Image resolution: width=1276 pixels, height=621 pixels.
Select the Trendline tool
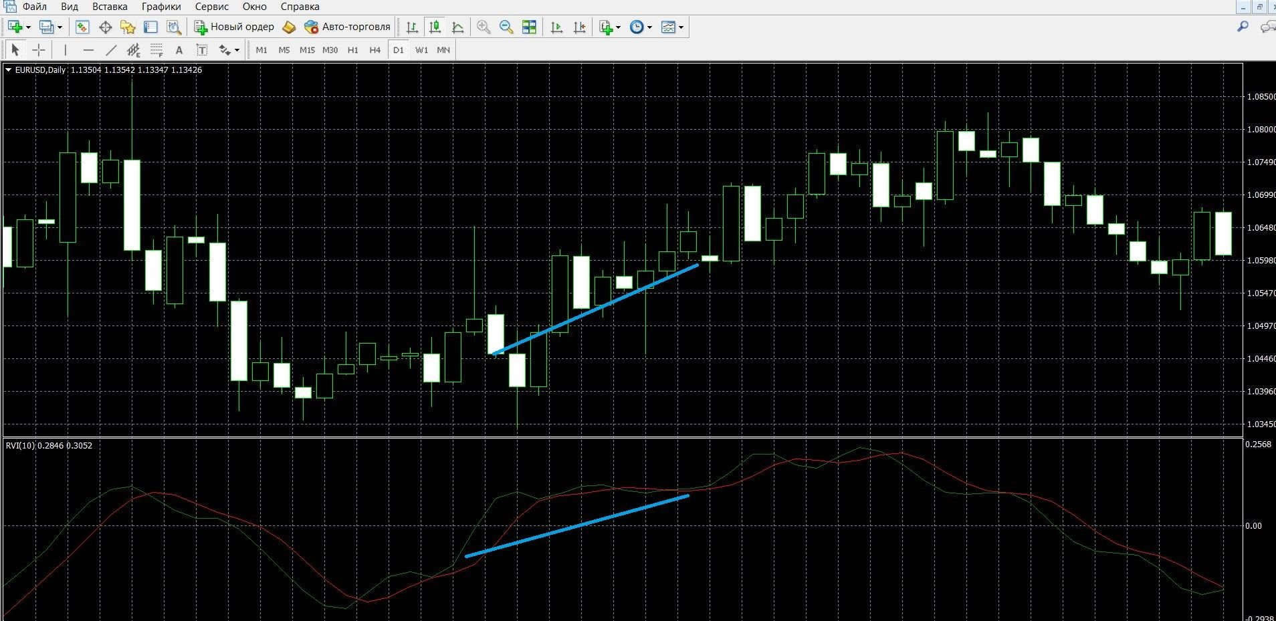pos(111,50)
